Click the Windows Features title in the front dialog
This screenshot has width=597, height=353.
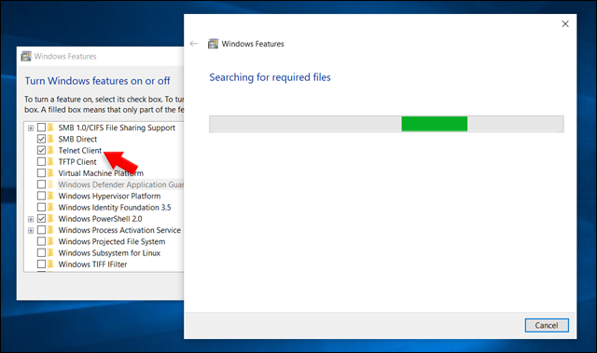tap(253, 44)
